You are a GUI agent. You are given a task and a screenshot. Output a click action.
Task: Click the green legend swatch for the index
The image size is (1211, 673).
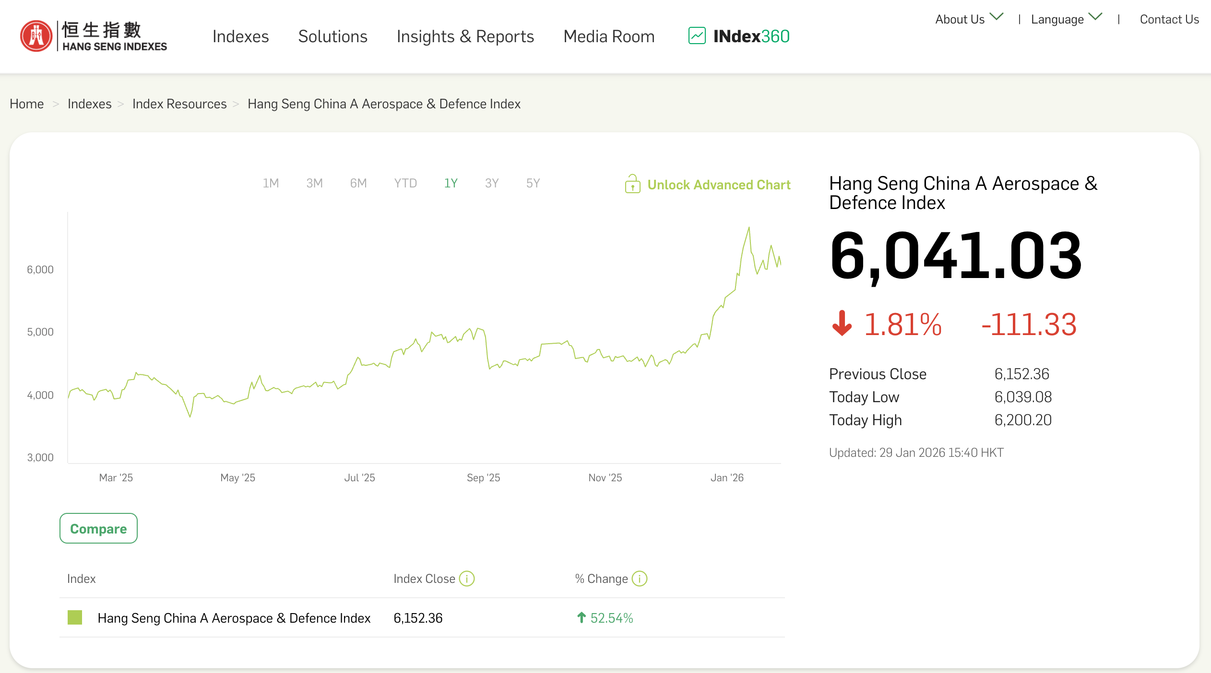point(74,618)
